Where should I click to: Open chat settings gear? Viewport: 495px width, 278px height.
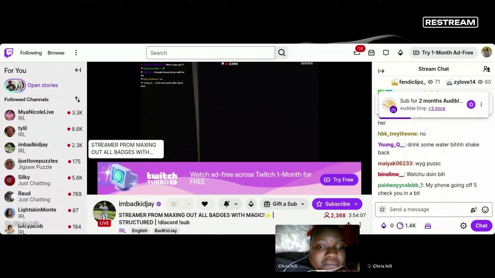point(463,226)
